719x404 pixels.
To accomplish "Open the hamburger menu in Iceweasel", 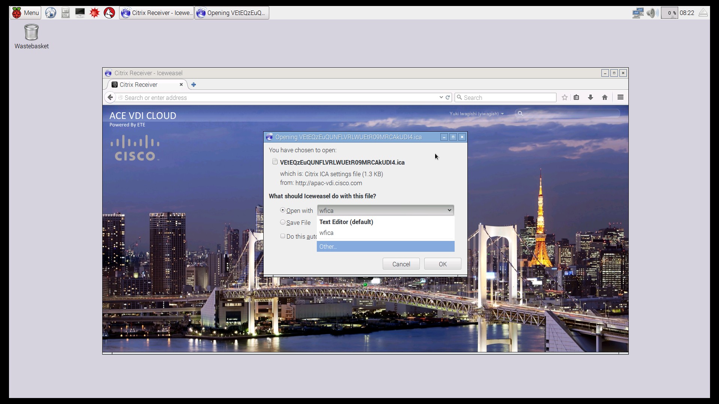I will pyautogui.click(x=621, y=98).
